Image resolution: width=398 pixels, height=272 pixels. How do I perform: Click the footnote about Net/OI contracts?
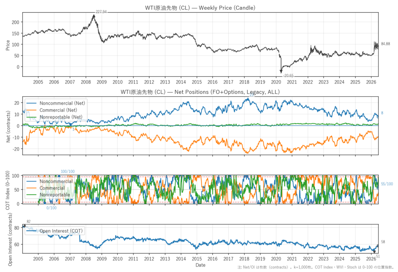(316, 267)
